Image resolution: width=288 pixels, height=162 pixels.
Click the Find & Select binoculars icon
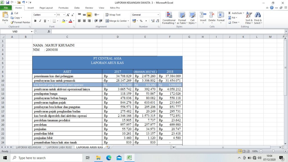coord(258,15)
